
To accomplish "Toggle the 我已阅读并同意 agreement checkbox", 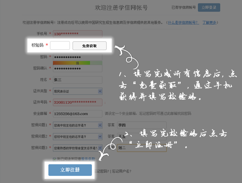I will click(54, 158).
